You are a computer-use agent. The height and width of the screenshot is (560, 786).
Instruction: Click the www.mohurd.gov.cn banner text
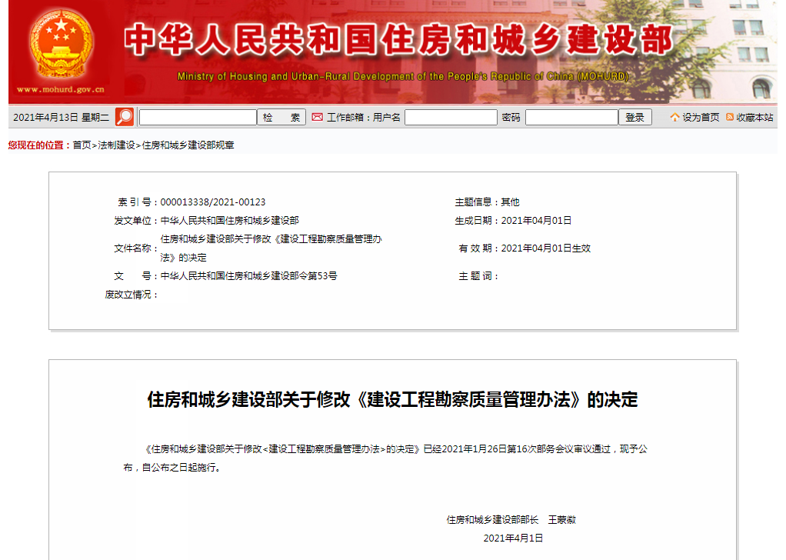(x=61, y=89)
